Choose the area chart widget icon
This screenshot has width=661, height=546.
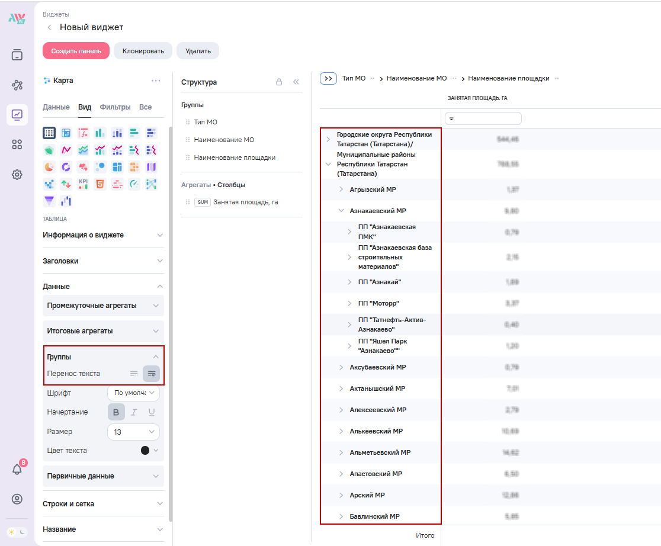(x=83, y=150)
